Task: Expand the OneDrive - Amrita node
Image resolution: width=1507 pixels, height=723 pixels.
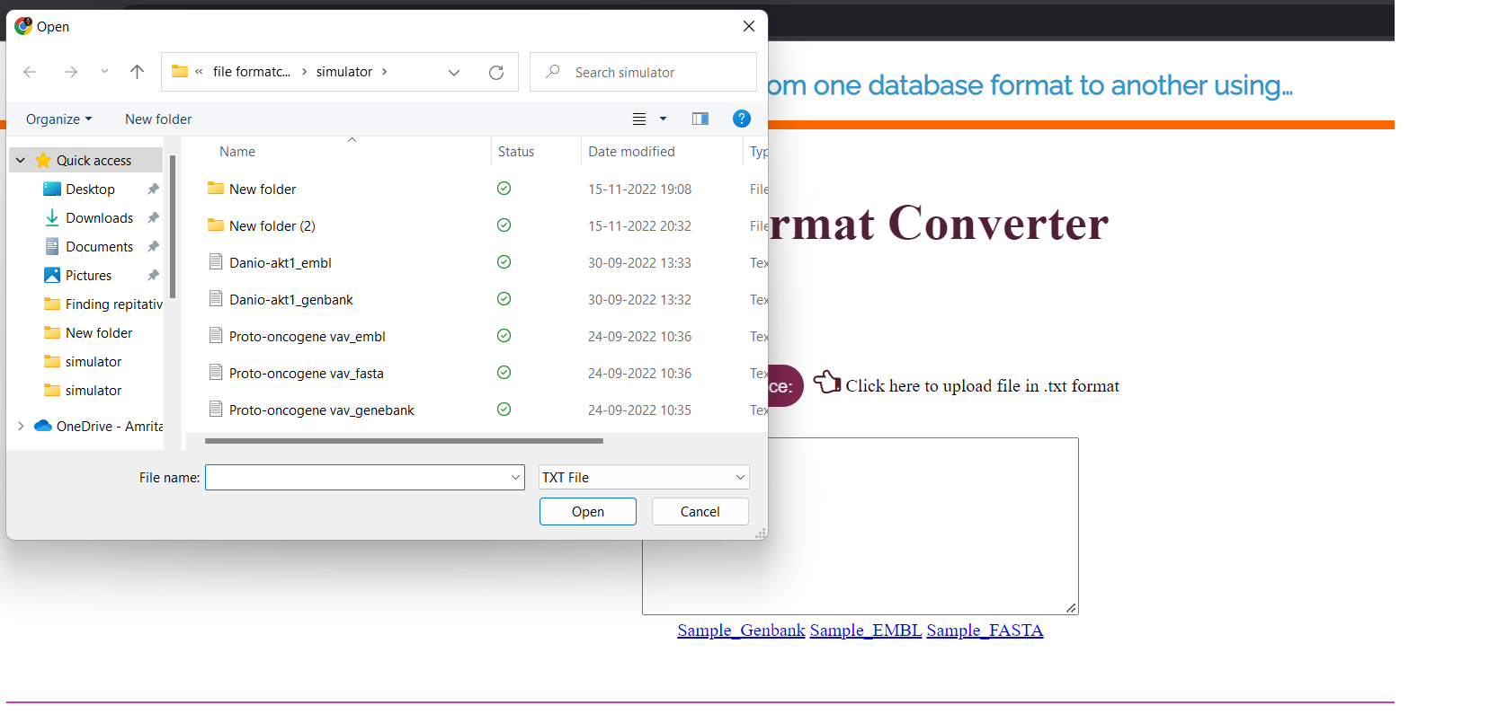Action: [21, 426]
